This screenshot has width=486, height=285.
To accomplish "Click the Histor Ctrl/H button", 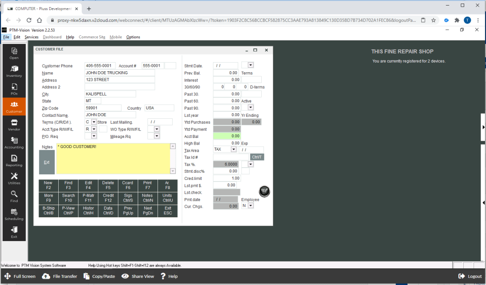I will [x=88, y=210].
